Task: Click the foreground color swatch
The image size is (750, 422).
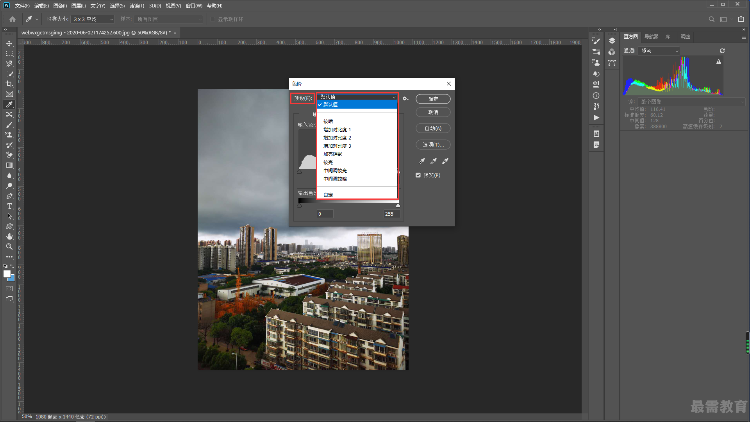Action: point(7,274)
